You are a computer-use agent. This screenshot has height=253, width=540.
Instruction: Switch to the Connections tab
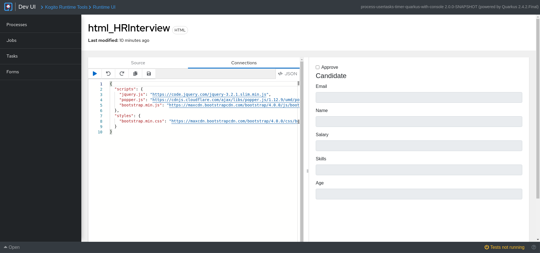pos(244,63)
